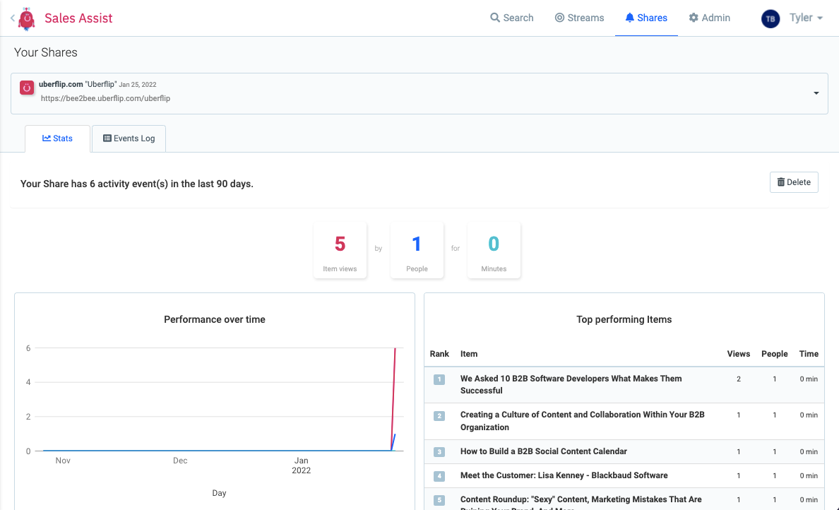The image size is (839, 510).
Task: Select the share URL bee2bee.uberflip.com/uberflip
Action: pyautogui.click(x=105, y=98)
